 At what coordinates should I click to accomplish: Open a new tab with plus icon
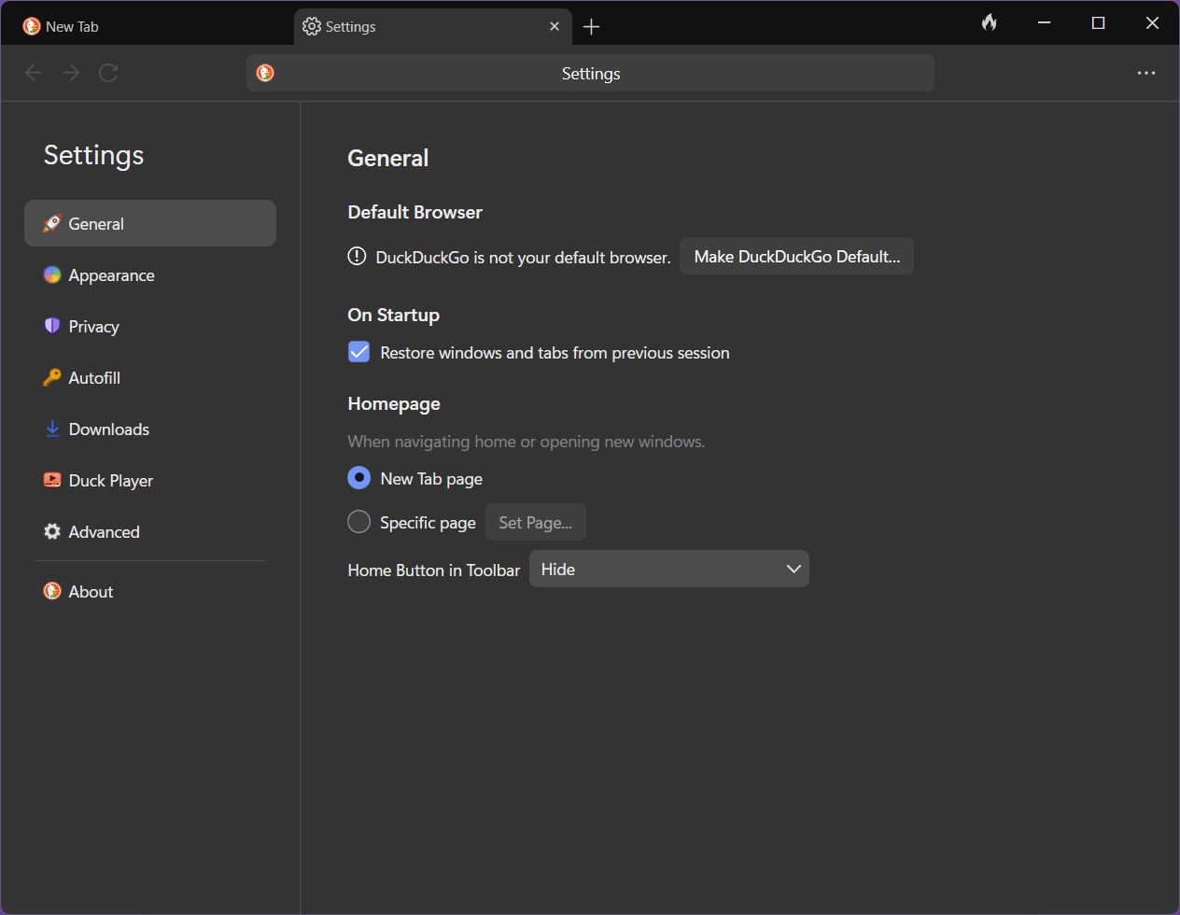pyautogui.click(x=591, y=27)
